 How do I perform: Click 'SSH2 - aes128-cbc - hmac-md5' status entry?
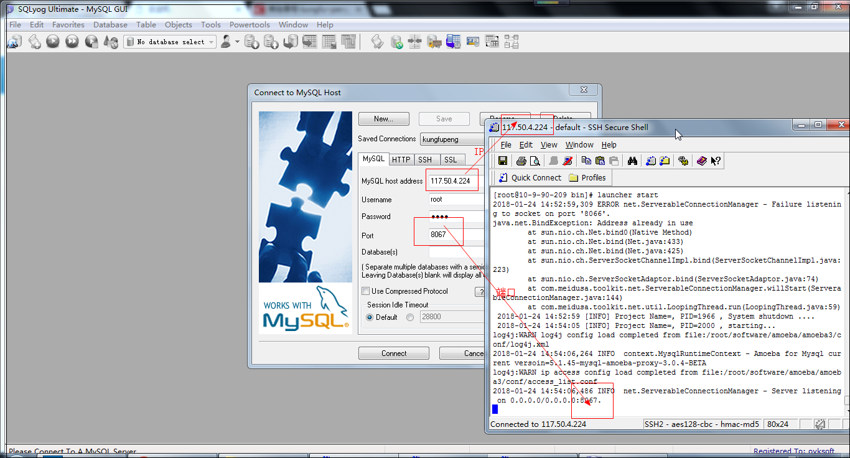(702, 424)
